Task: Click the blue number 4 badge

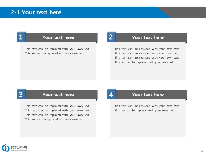Action: point(111,94)
